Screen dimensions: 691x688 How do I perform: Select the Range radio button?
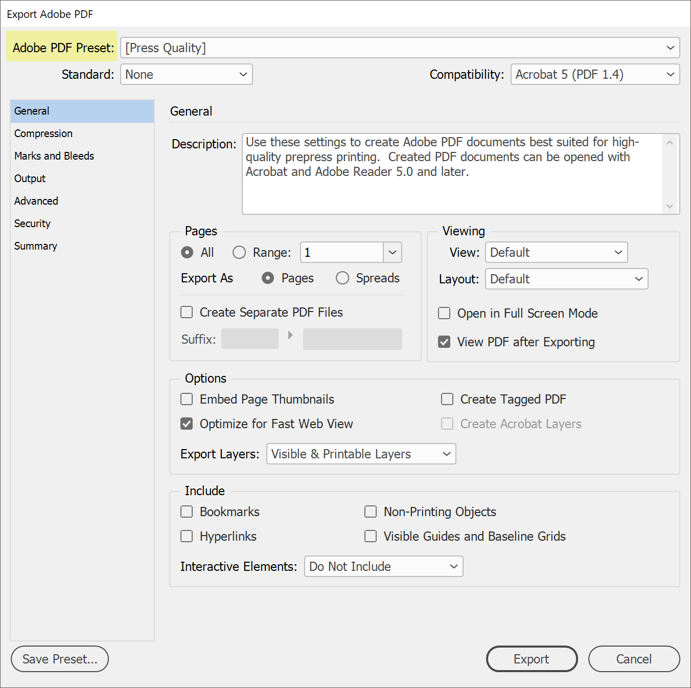[x=239, y=252]
